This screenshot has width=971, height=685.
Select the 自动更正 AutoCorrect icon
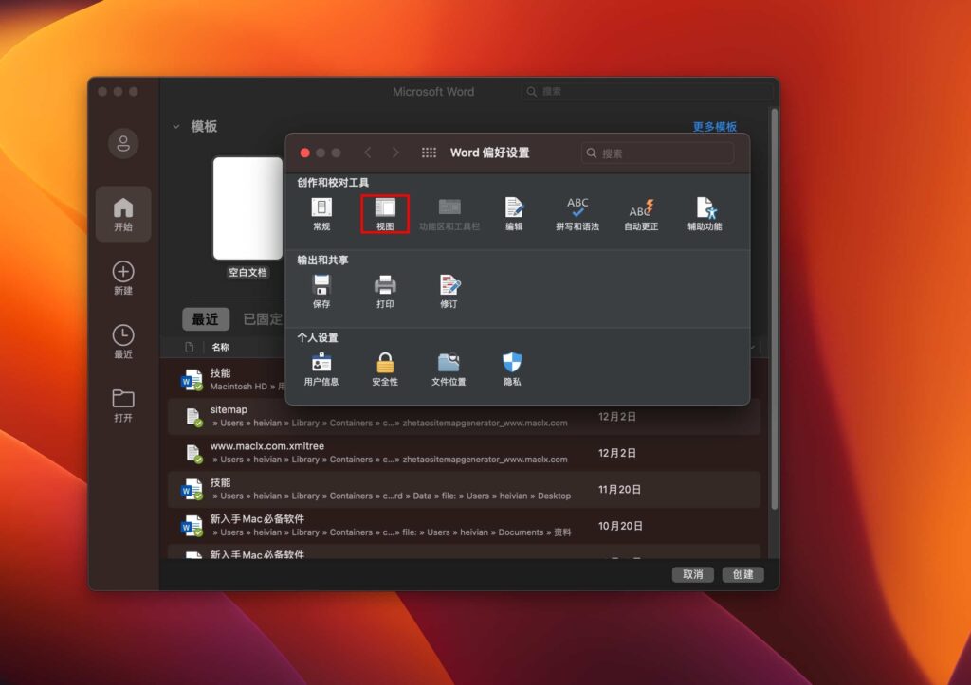coord(641,207)
